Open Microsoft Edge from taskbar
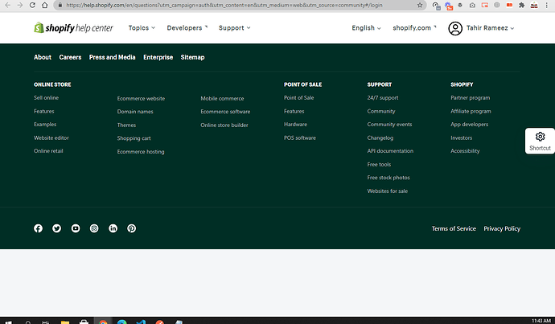The height and width of the screenshot is (324, 555). (122, 322)
